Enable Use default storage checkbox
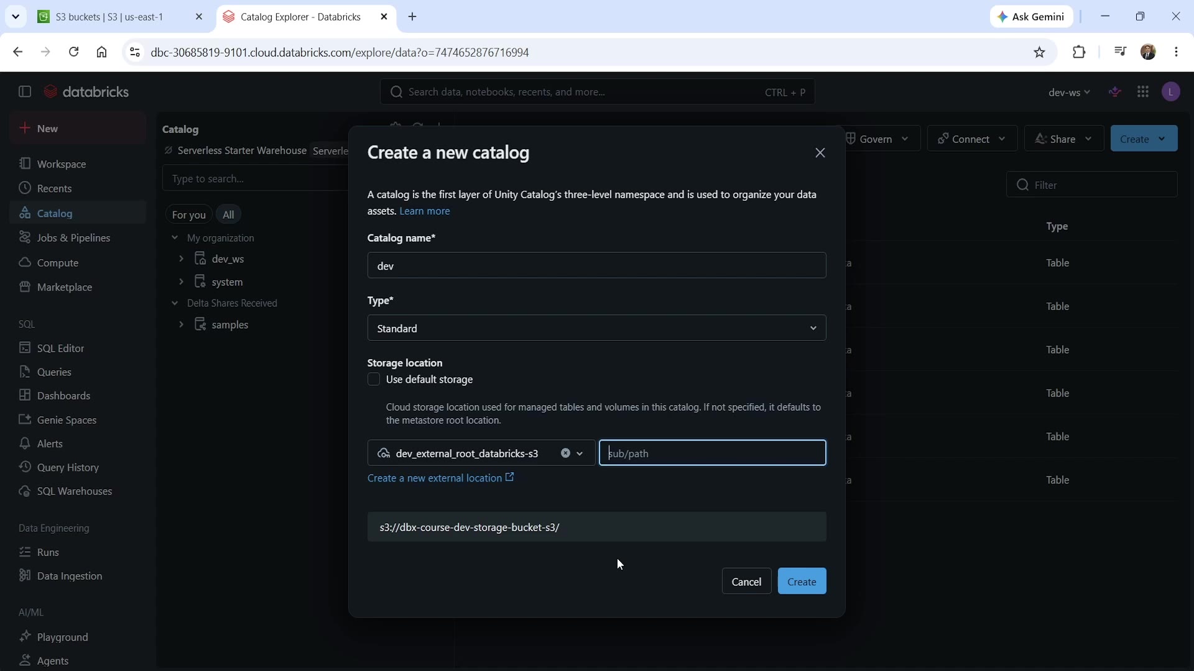Screen dimensions: 1194x671 point(374,380)
